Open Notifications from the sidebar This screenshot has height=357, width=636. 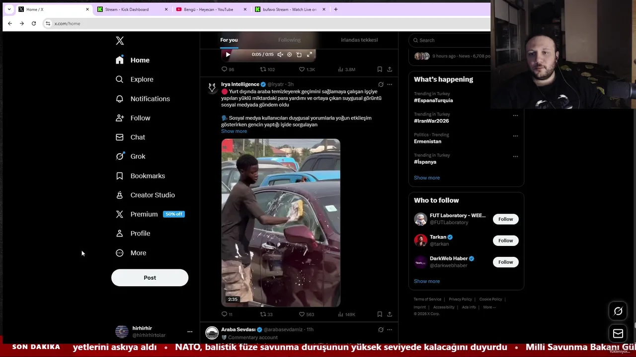(x=143, y=99)
